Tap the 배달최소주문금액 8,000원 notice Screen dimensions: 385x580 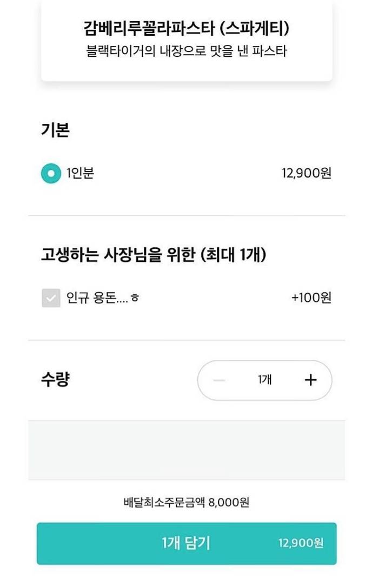tap(186, 503)
